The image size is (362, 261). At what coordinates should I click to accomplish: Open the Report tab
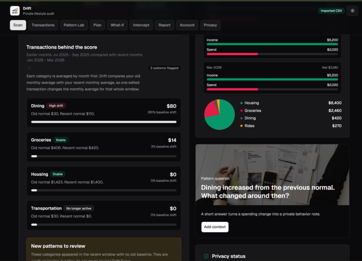tap(165, 25)
